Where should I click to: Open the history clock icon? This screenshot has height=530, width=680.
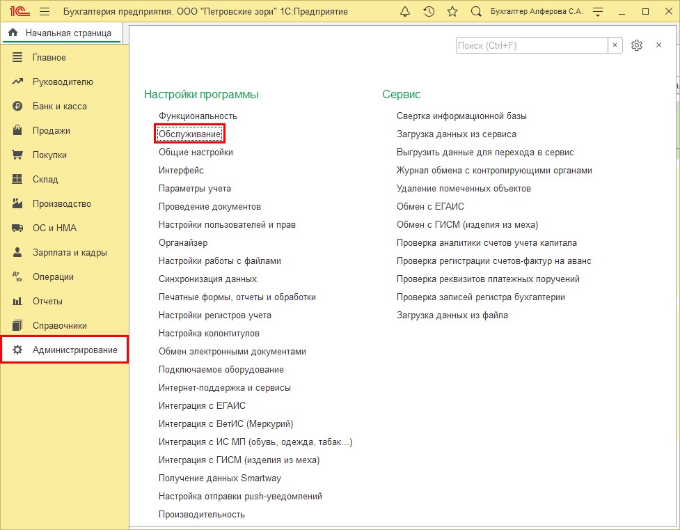(x=429, y=12)
